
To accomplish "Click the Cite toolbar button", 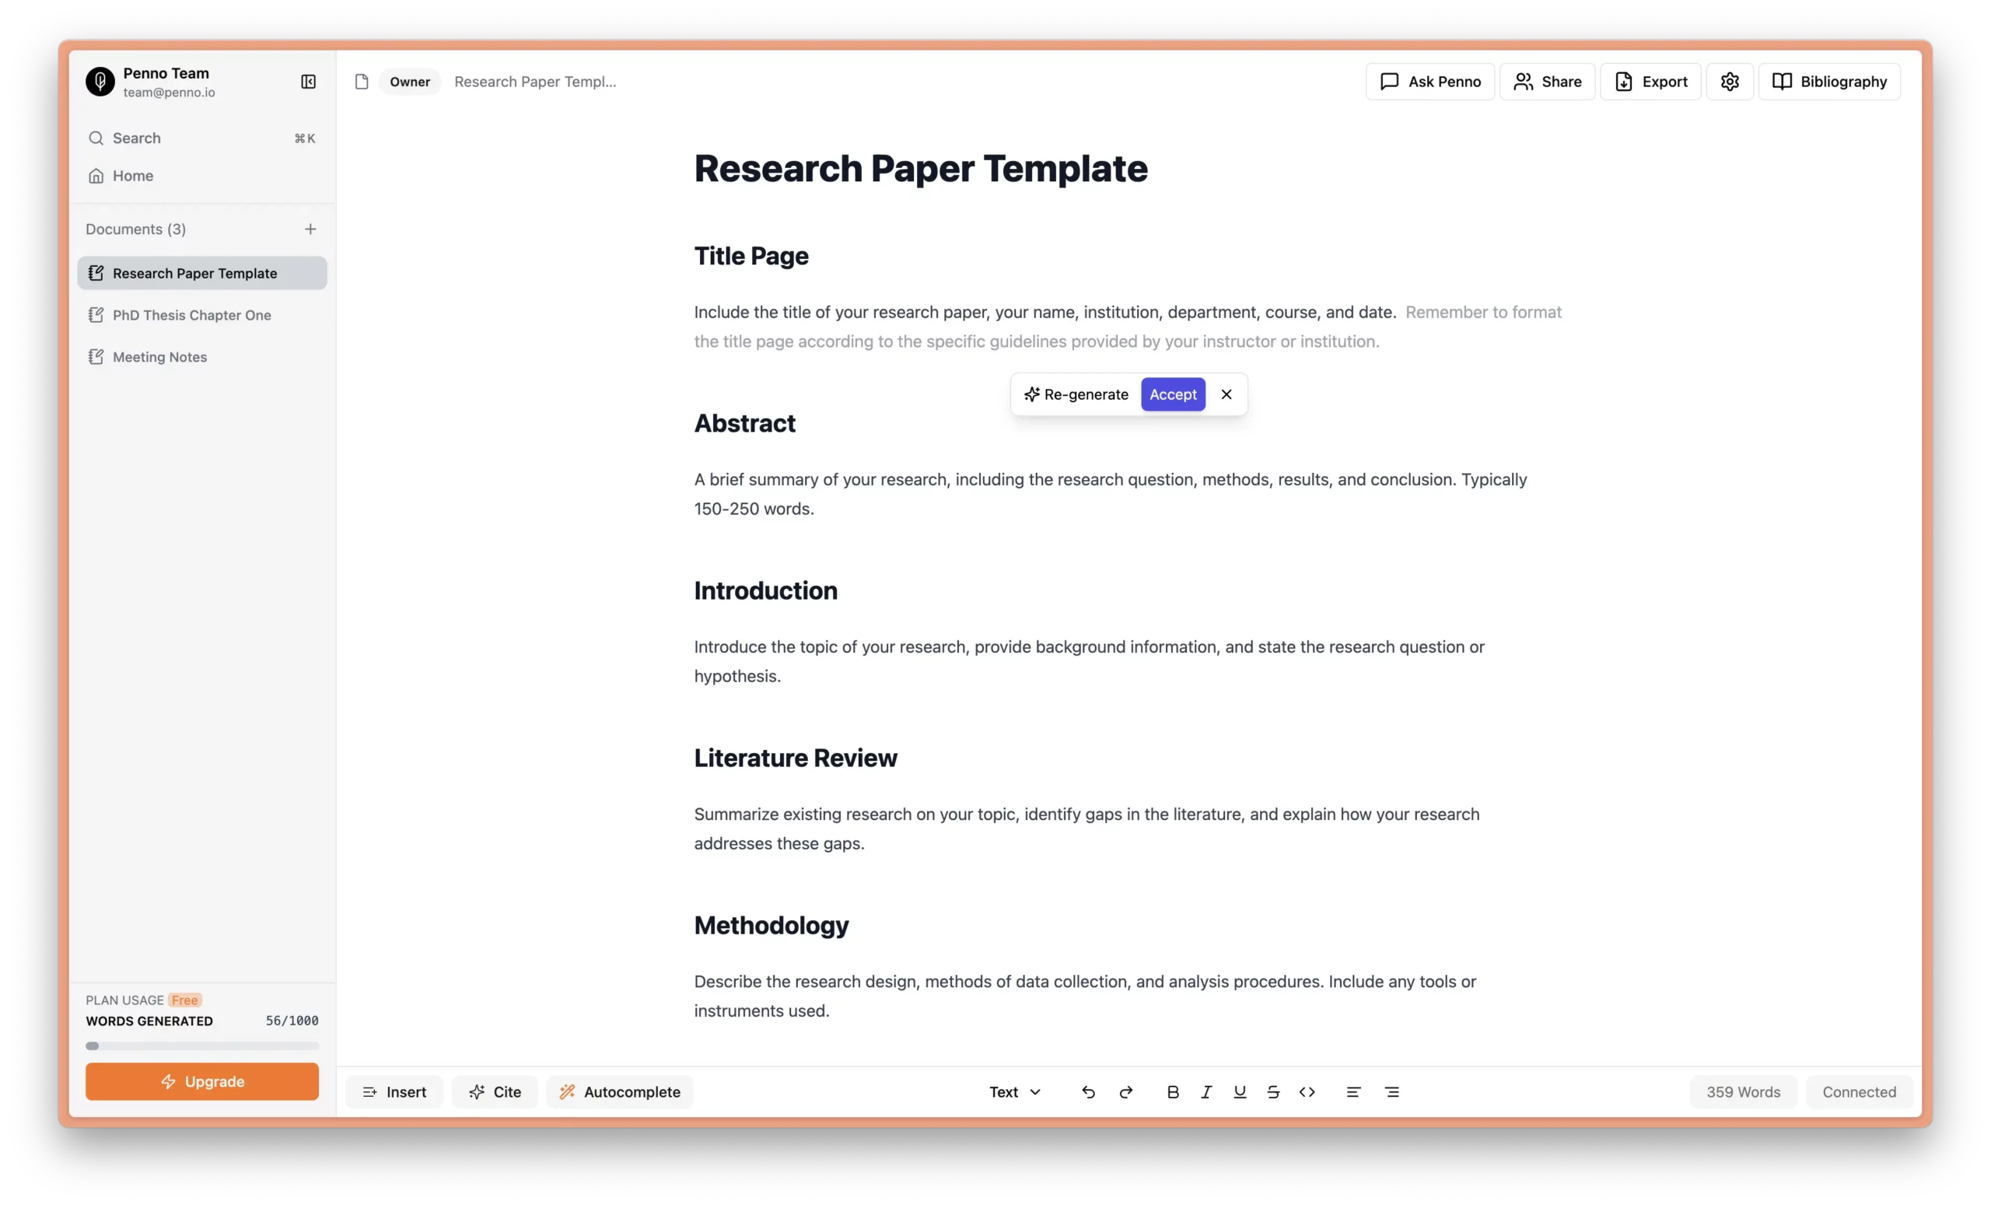I will point(495,1092).
